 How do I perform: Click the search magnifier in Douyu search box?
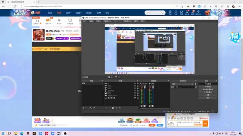pos(163,13)
